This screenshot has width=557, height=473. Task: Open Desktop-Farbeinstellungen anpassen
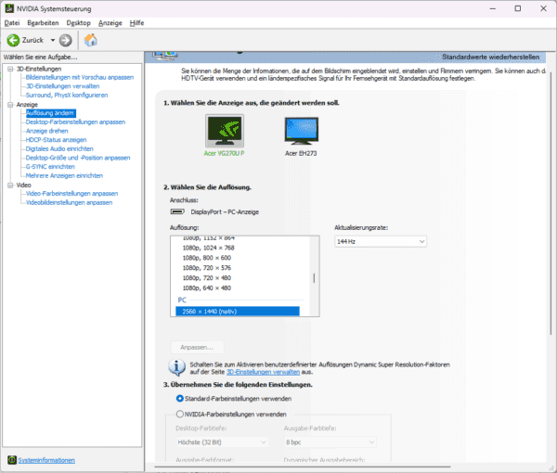(x=75, y=122)
